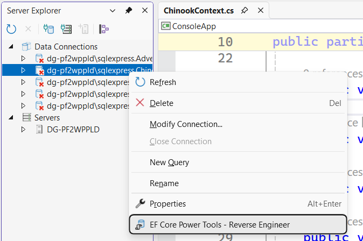Collapse the Data Connections node
The height and width of the screenshot is (241, 363).
tap(11, 47)
